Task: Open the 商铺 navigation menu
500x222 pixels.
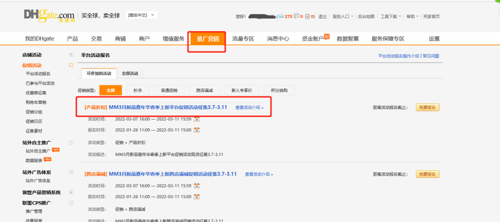Action: pyautogui.click(x=120, y=39)
